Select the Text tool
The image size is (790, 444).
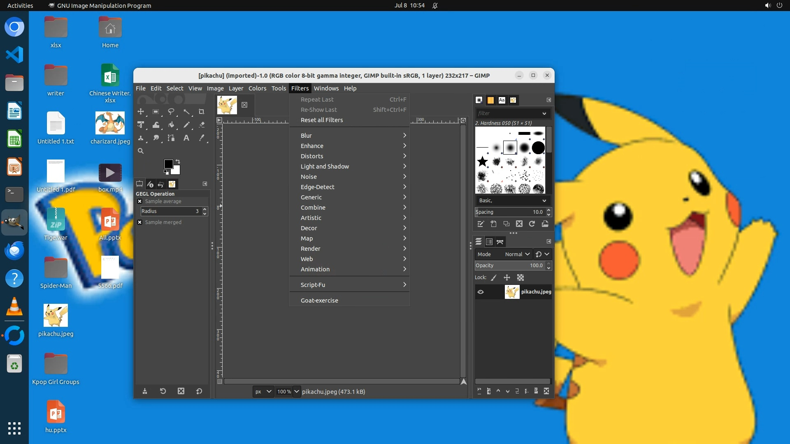coord(186,138)
